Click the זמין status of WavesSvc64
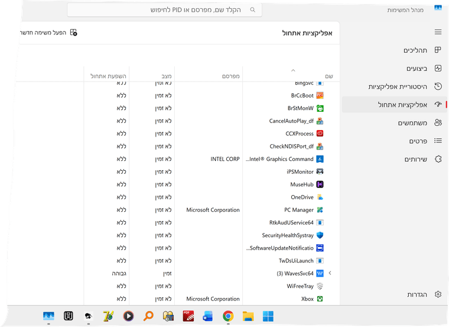This screenshot has width=449, height=327. click(x=167, y=273)
